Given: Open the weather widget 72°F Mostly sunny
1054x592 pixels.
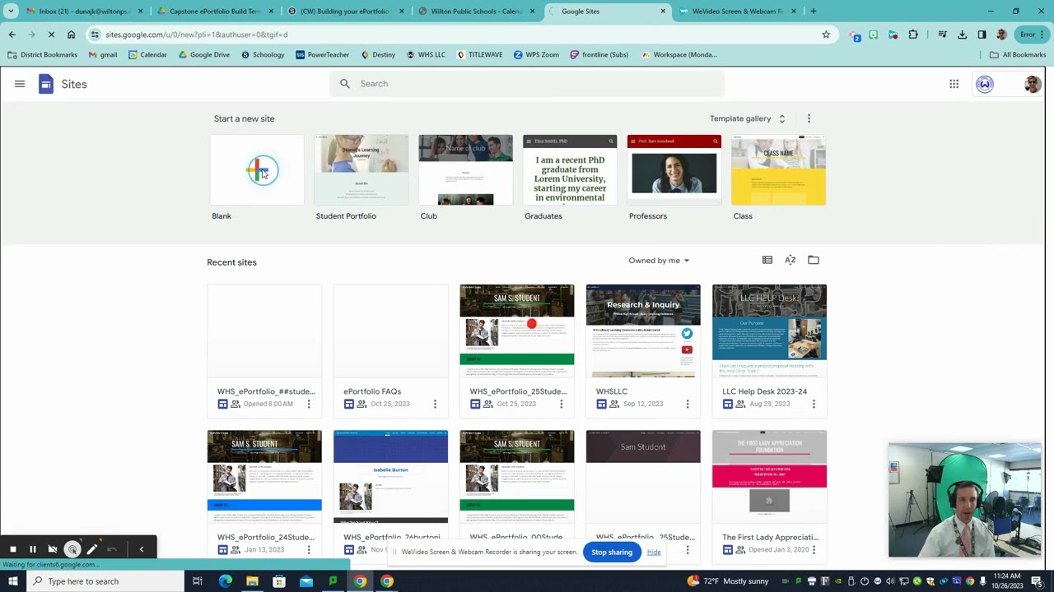Looking at the screenshot, I should pos(728,581).
